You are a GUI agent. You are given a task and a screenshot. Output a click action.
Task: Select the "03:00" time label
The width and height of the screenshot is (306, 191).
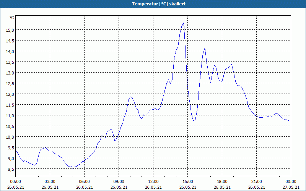point(50,182)
